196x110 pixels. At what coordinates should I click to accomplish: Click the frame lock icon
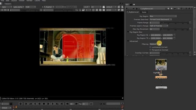pyautogui.click(x=11, y=104)
